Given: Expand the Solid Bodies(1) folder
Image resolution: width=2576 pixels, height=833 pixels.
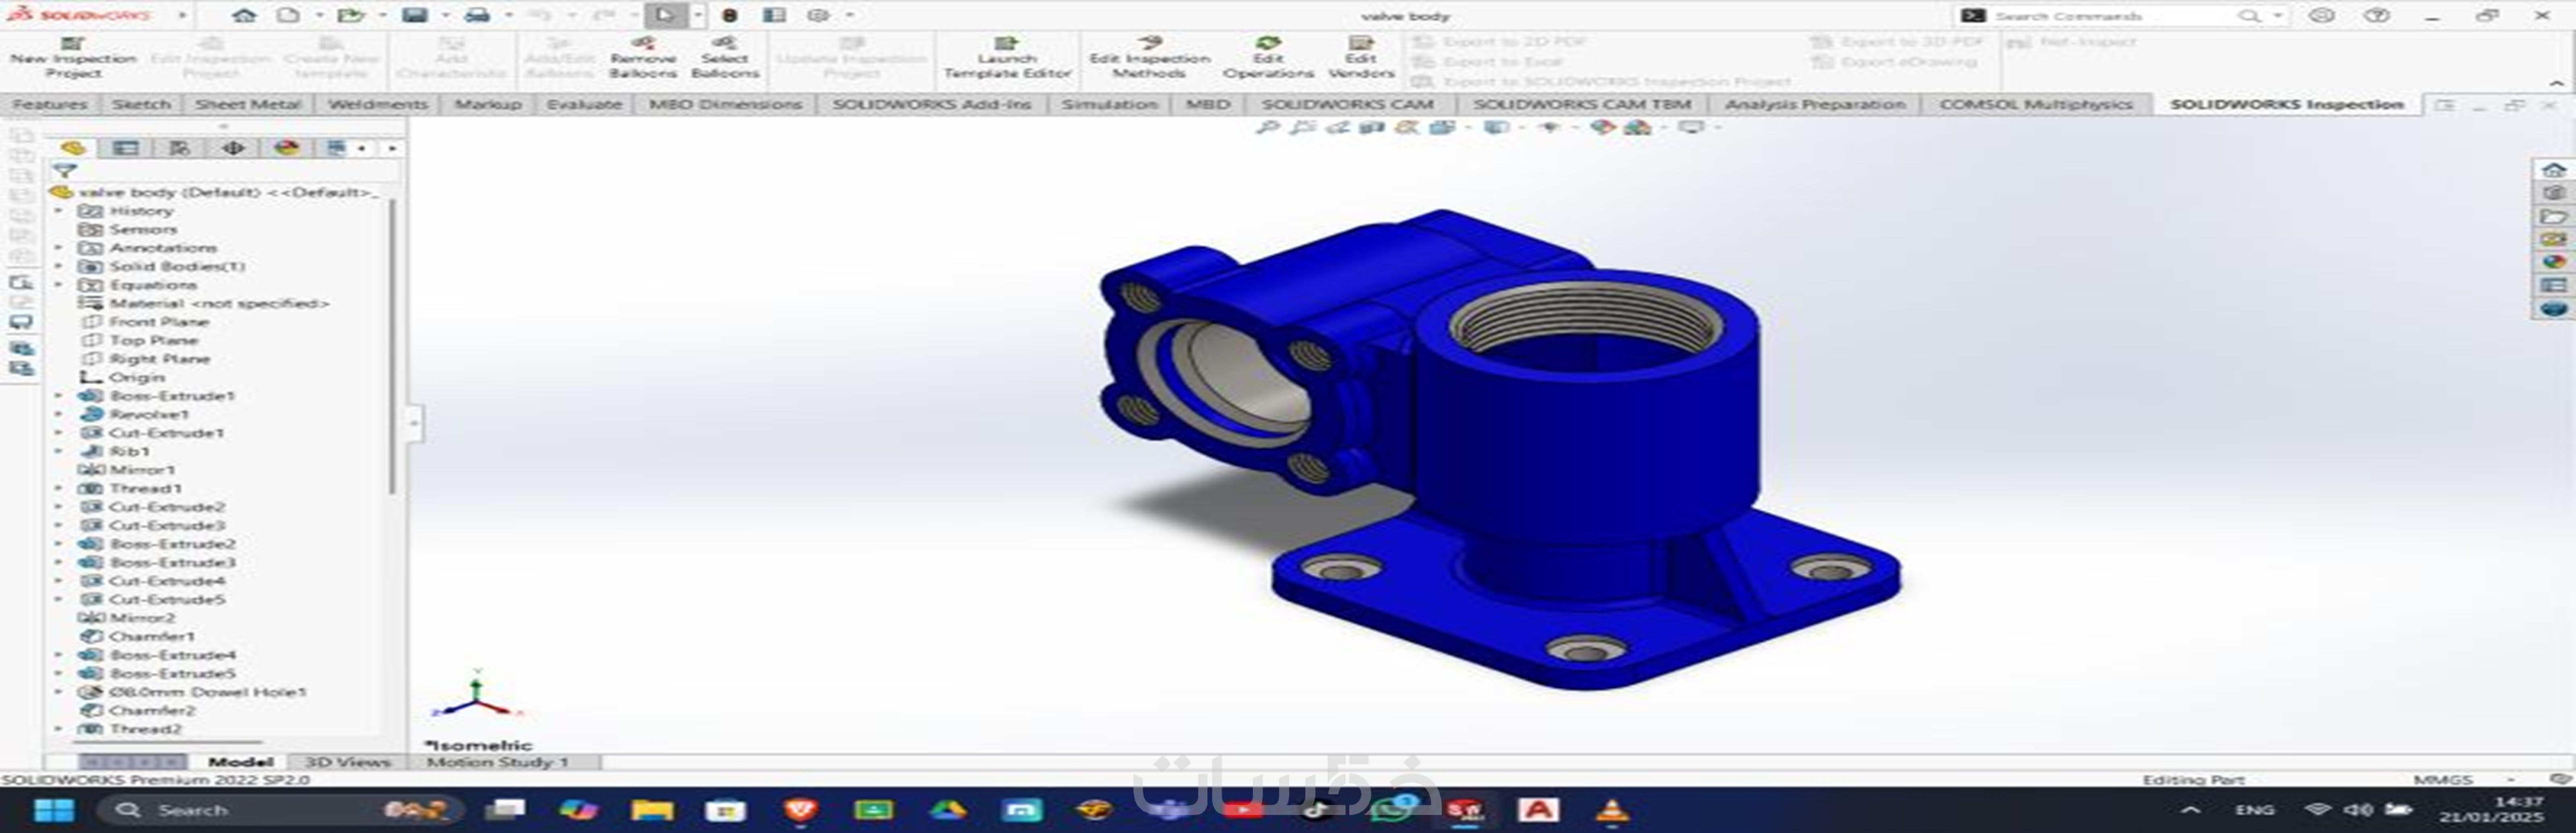Looking at the screenshot, I should (x=58, y=266).
